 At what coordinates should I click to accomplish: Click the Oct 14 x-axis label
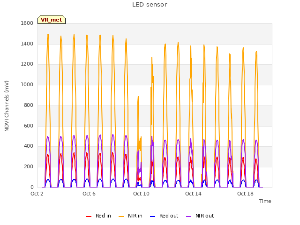(193, 194)
